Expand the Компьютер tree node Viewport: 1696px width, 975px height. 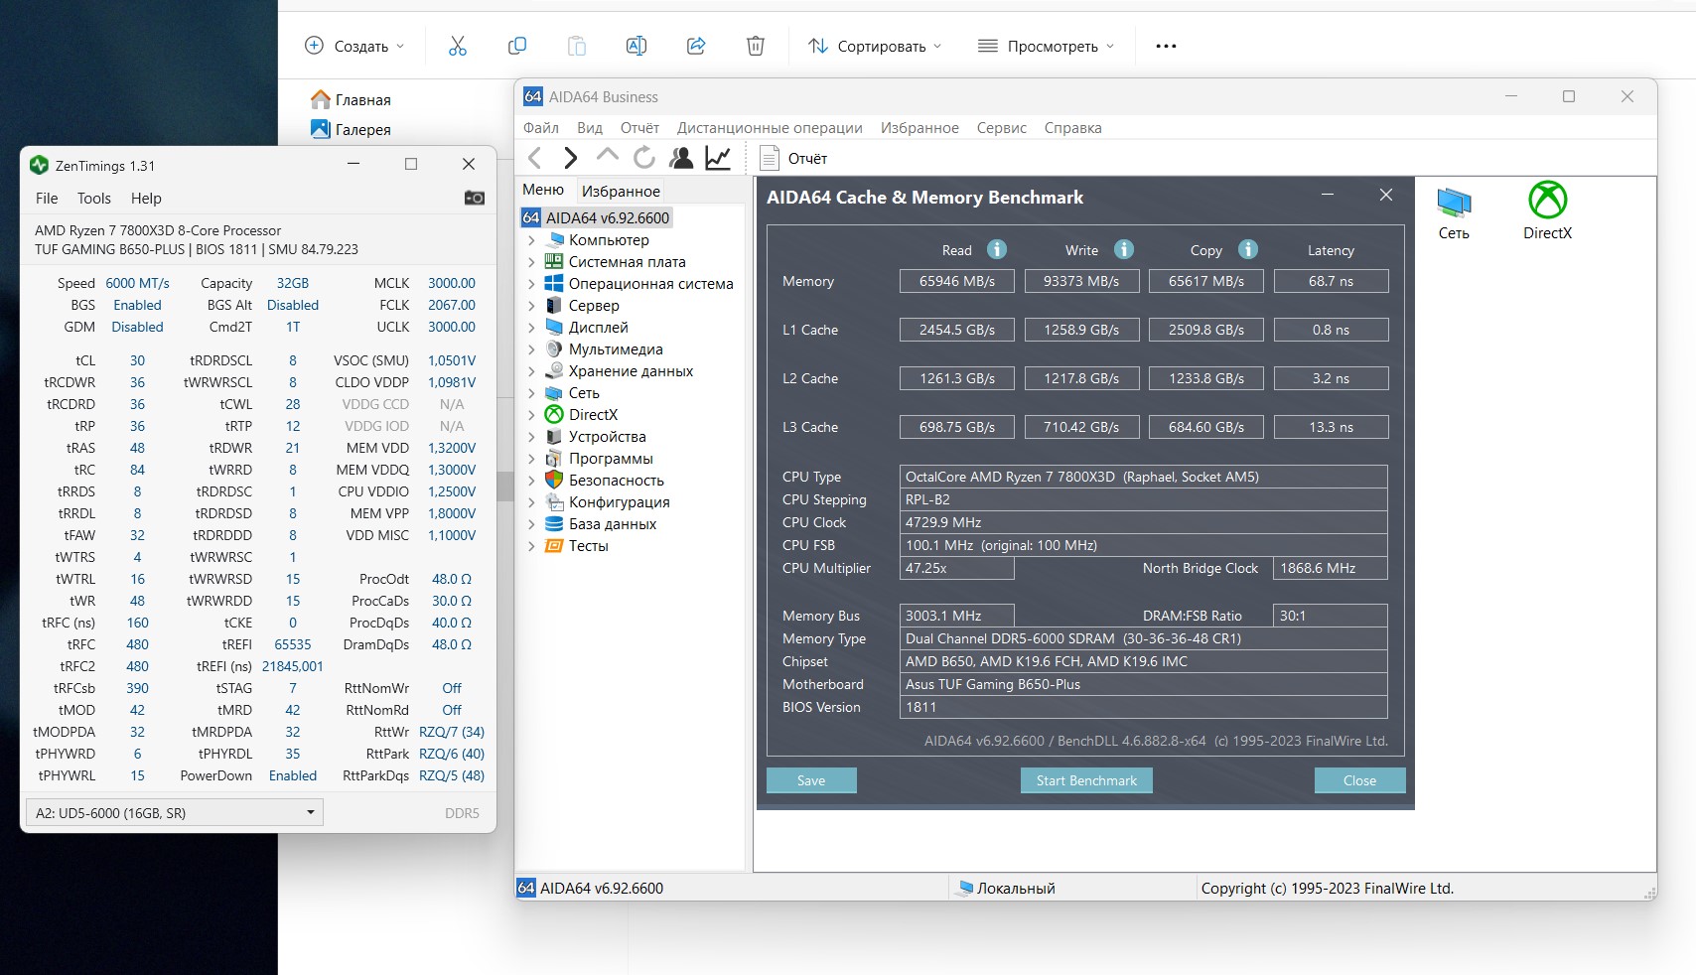[x=531, y=240]
